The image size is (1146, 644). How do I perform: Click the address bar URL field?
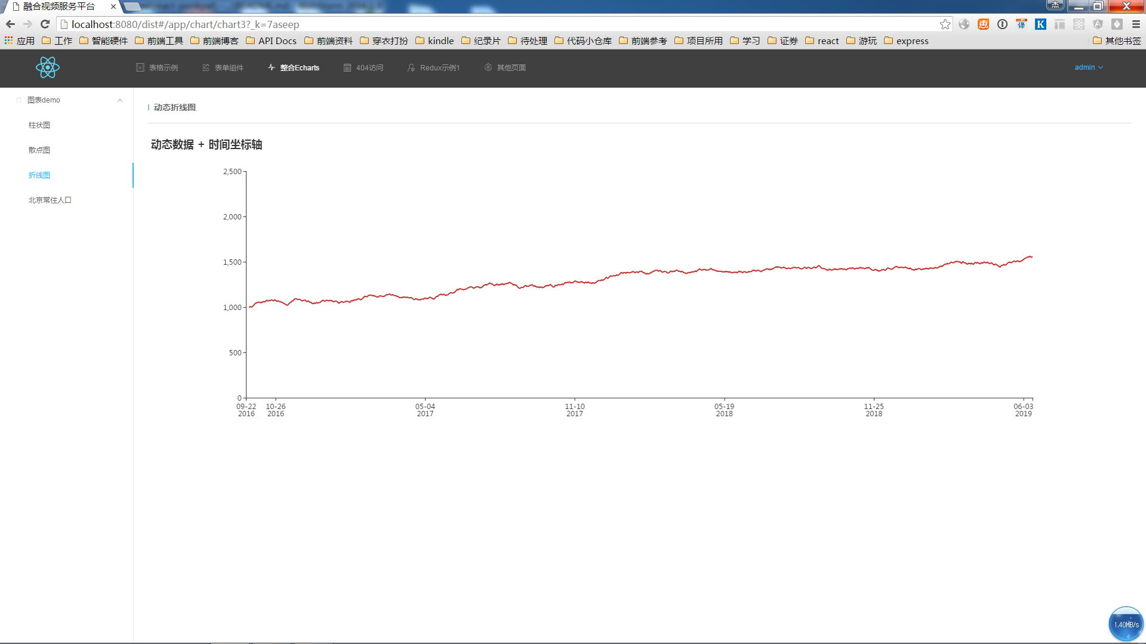(478, 24)
